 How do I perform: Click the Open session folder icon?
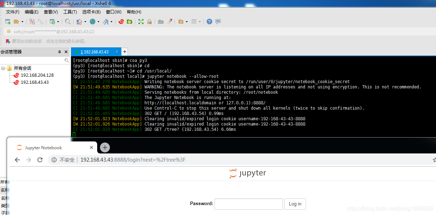pyautogui.click(x=16, y=22)
